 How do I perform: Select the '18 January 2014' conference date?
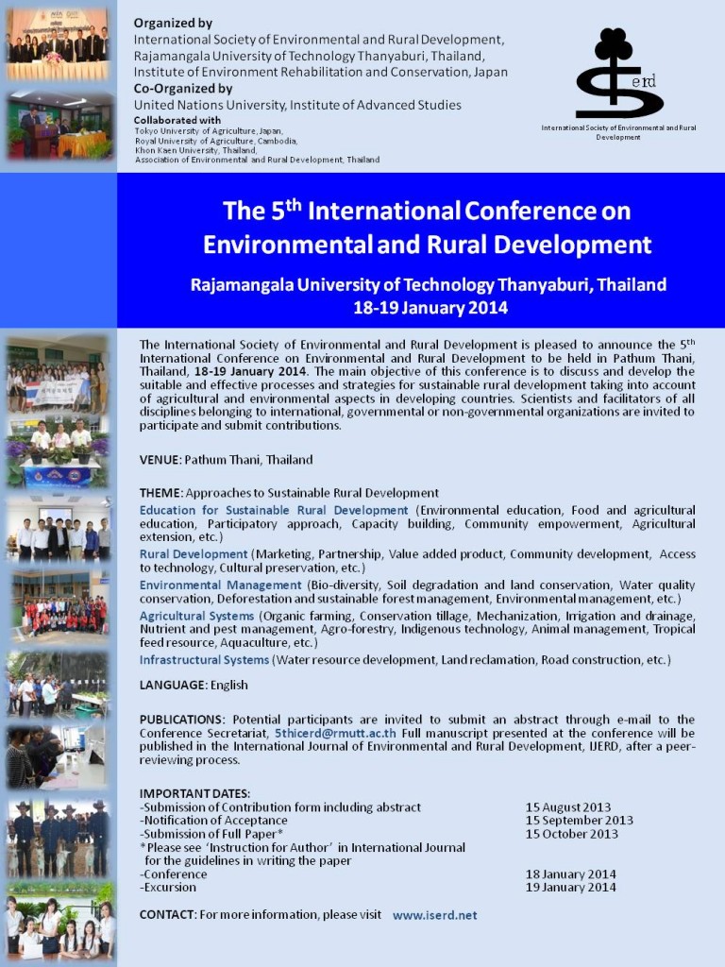pos(571,874)
